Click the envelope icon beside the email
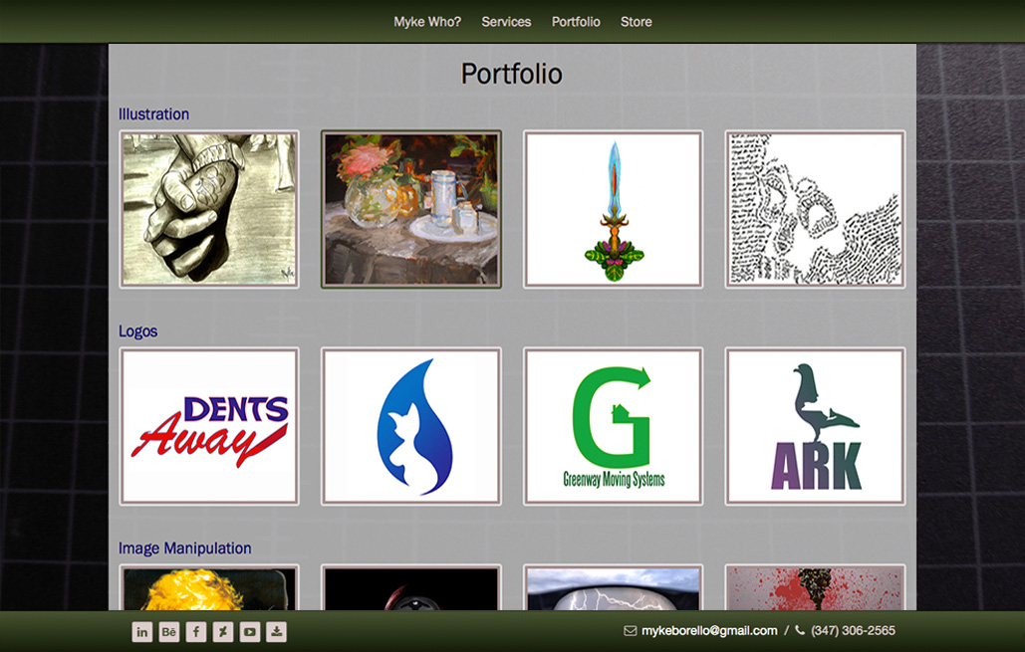Image resolution: width=1025 pixels, height=652 pixels. pos(631,631)
